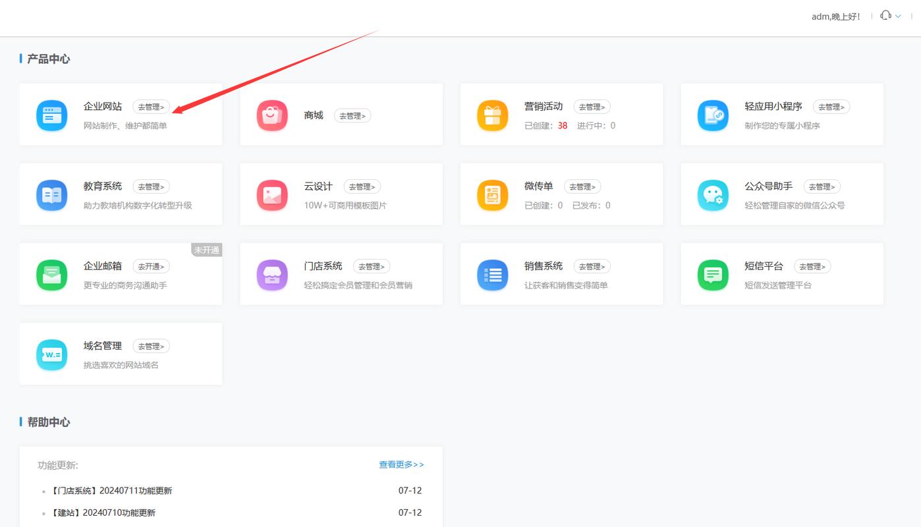Viewport: 921px width, 527px height.
Task: Click 去管理 button for 企业网站
Action: (151, 107)
